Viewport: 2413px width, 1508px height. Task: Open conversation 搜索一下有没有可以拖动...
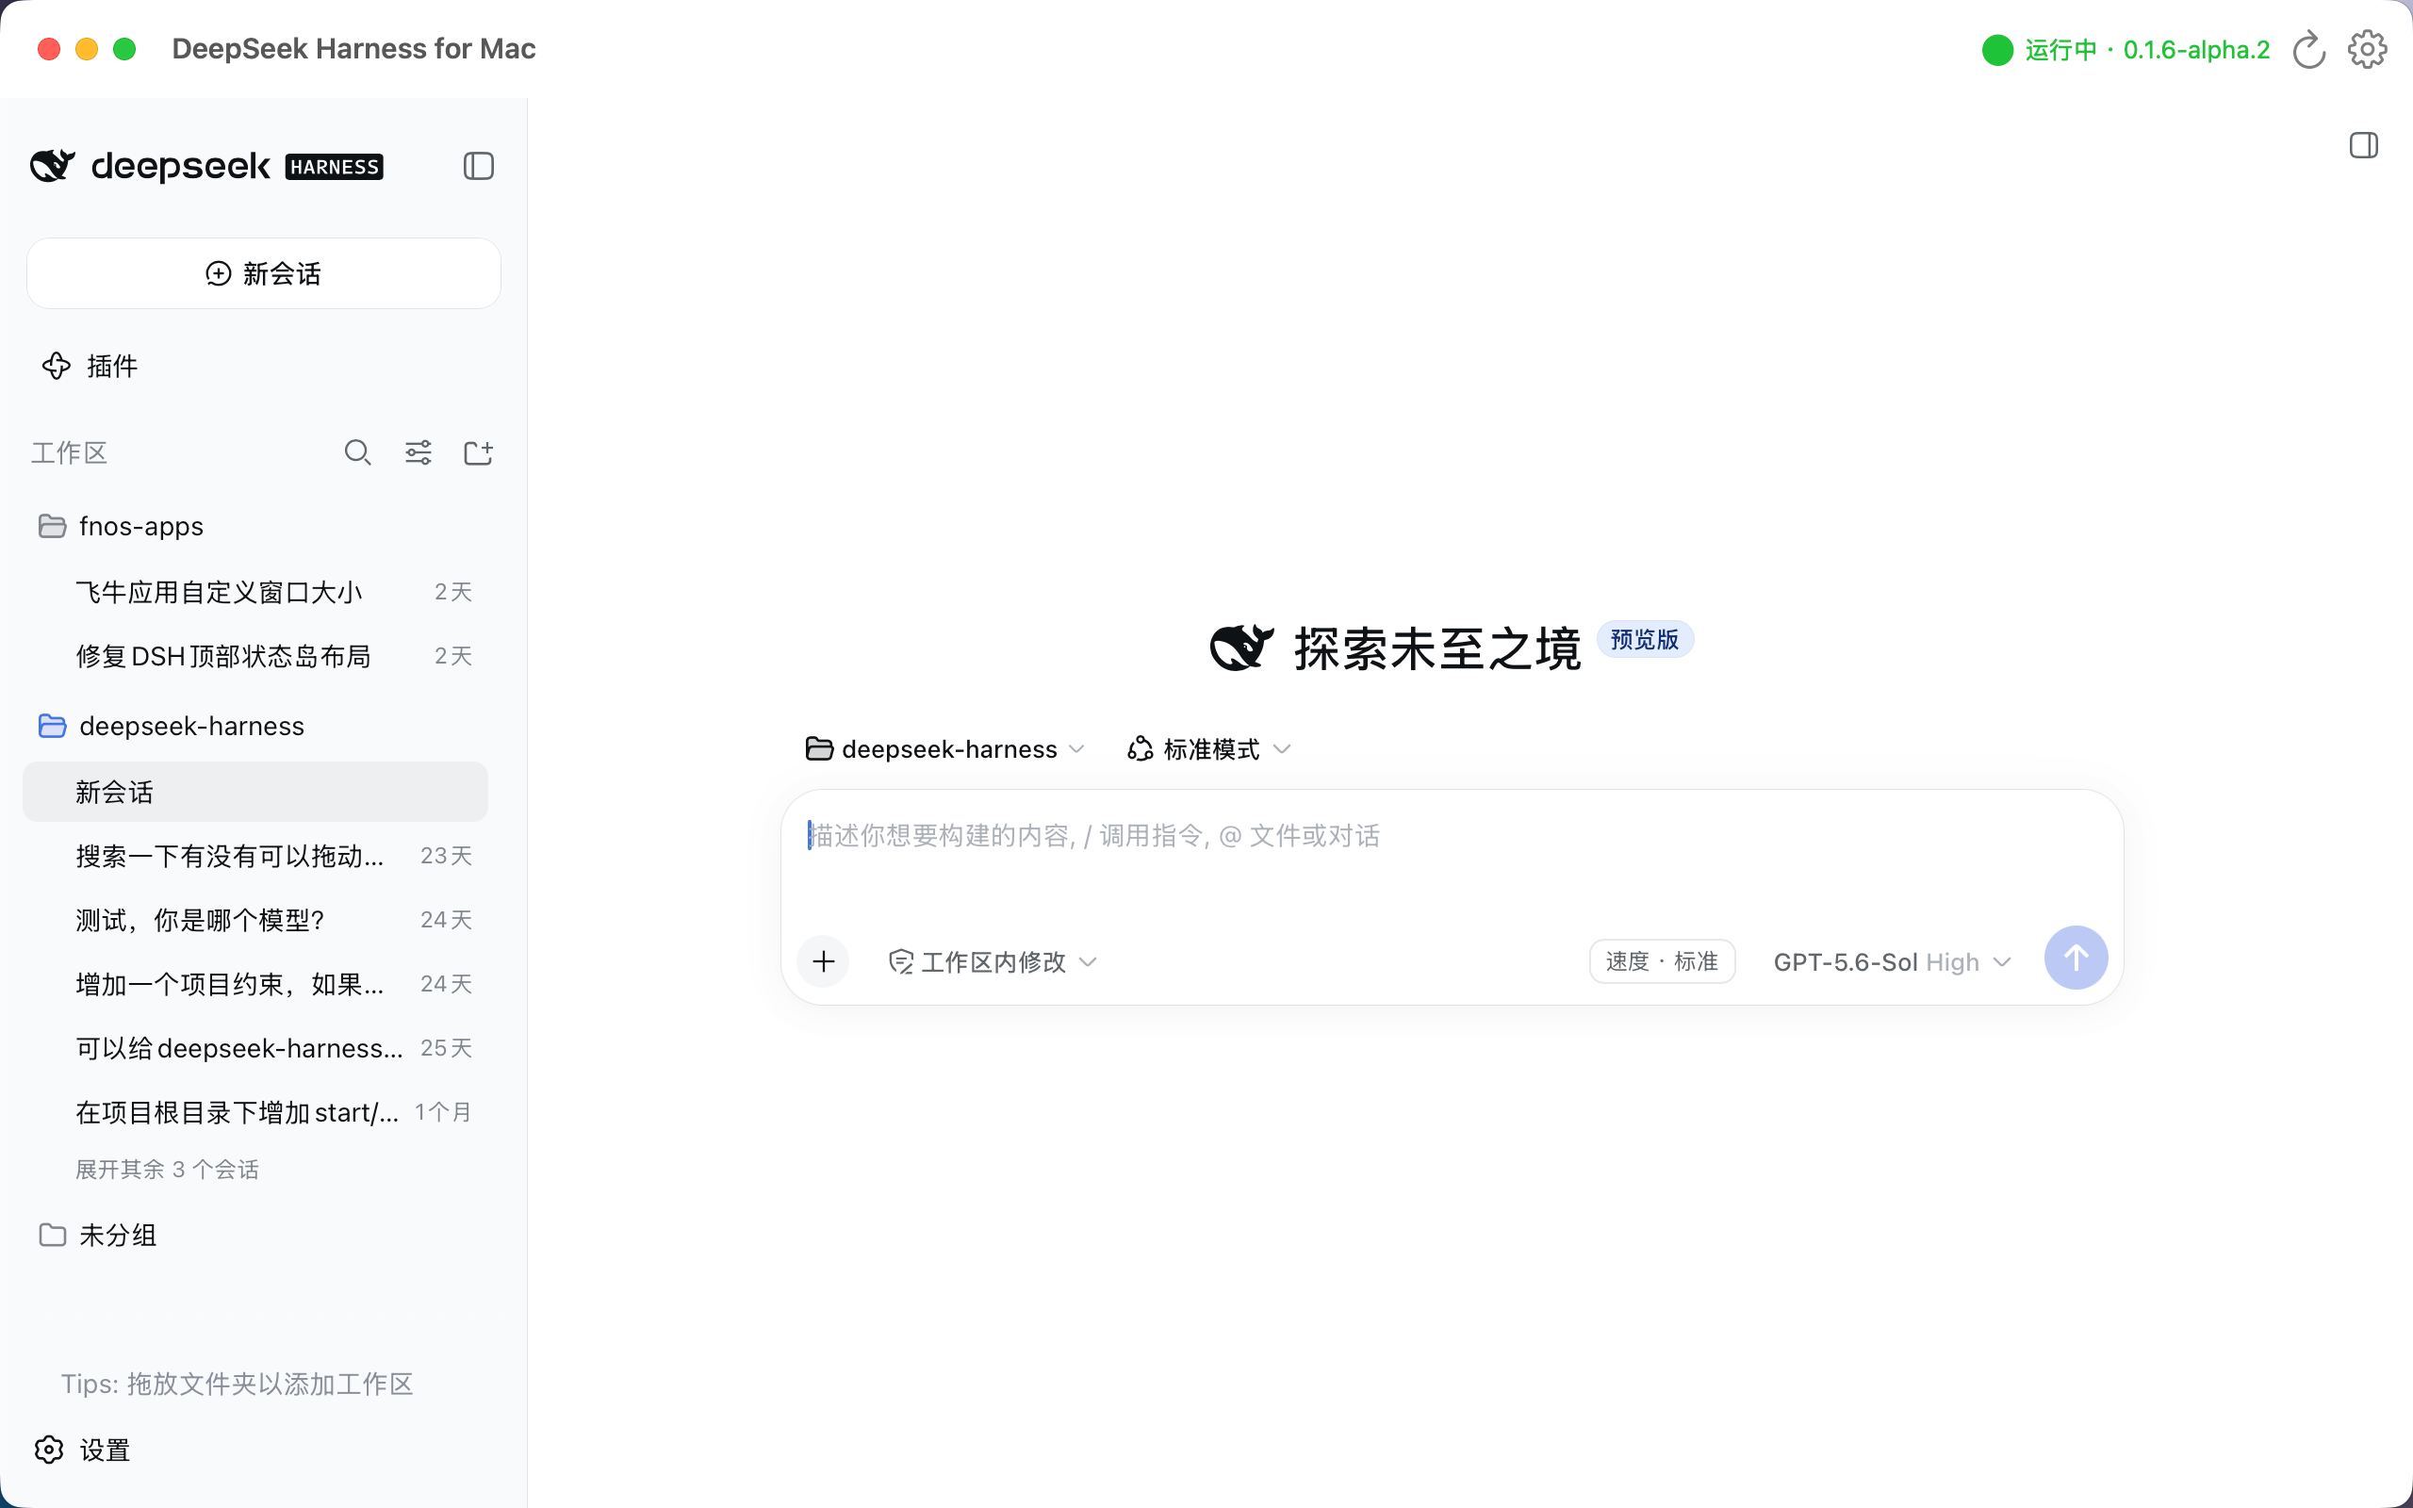coord(255,856)
